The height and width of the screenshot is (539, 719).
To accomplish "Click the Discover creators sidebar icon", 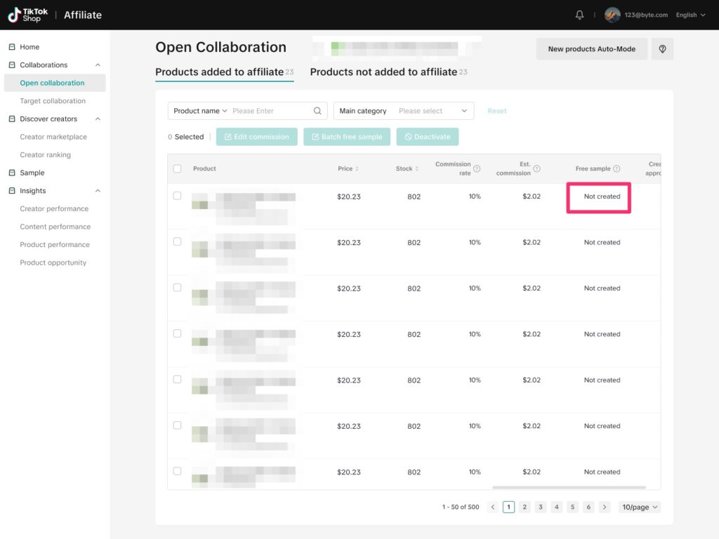I will click(12, 119).
